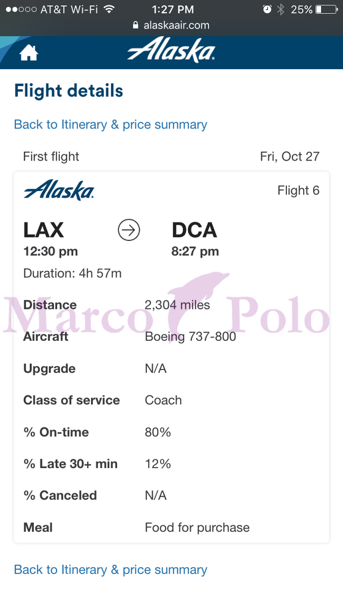Screen dimensions: 343x611
Task: Click the Flight details heading
Action: 68,91
